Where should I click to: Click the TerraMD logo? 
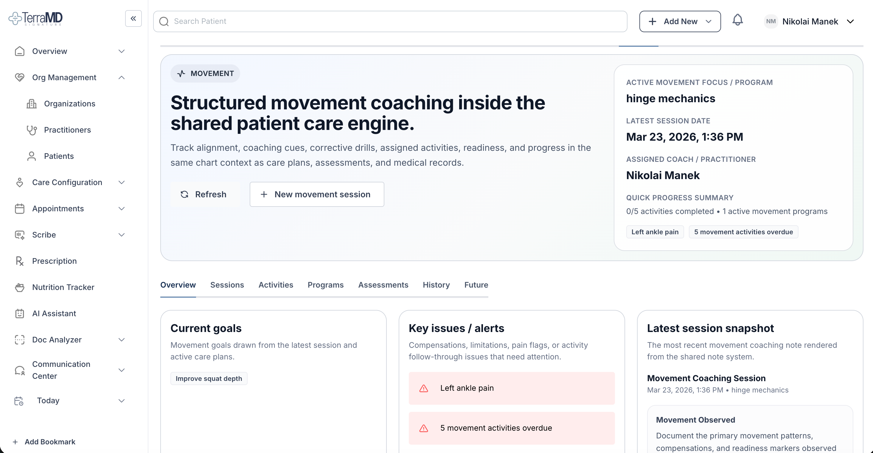point(35,18)
